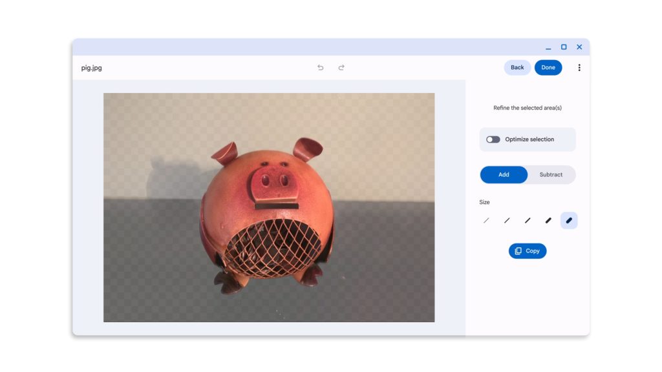Maximize the editor window
This screenshot has width=662, height=372.
coord(564,47)
